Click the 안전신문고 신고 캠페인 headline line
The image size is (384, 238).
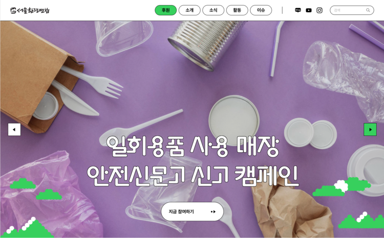click(x=193, y=176)
